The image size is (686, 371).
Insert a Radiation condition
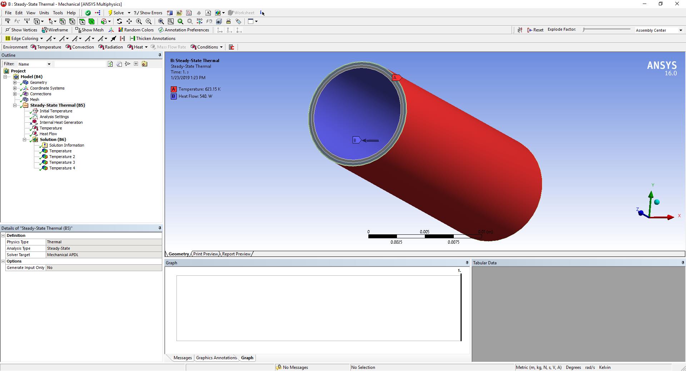111,47
